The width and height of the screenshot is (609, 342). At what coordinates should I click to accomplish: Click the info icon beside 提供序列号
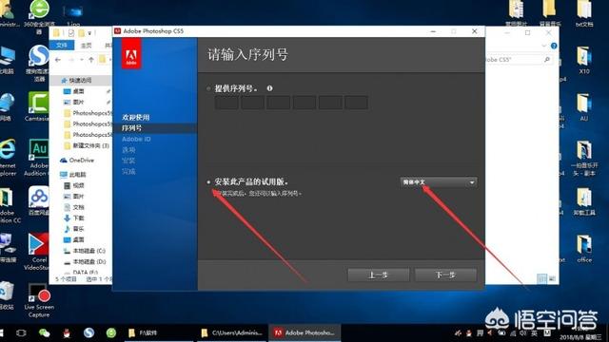pyautogui.click(x=269, y=88)
